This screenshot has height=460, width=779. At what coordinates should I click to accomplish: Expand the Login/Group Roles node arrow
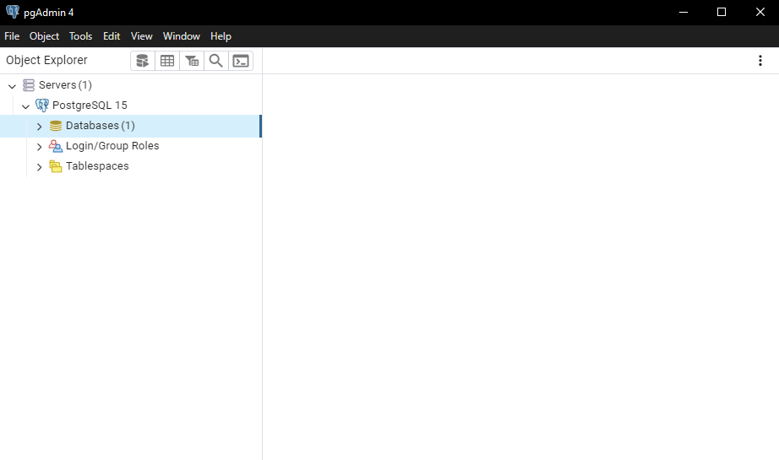[x=39, y=147]
